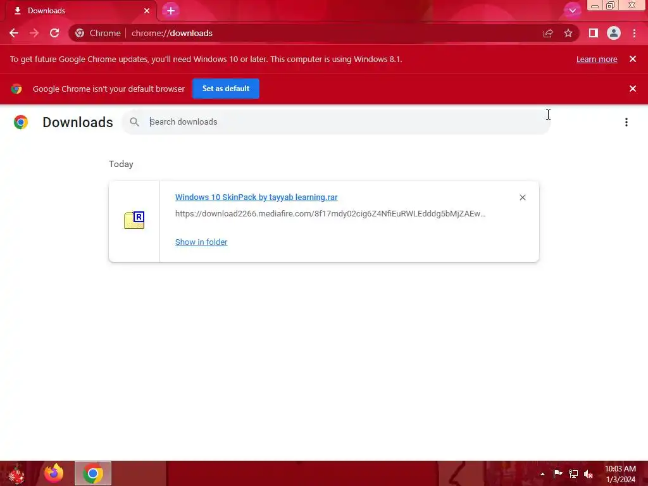Reload the downloads page

54,33
